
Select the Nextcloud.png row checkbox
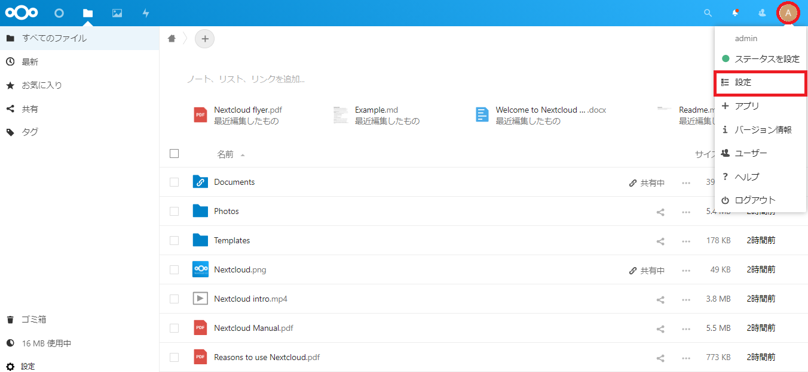174,270
